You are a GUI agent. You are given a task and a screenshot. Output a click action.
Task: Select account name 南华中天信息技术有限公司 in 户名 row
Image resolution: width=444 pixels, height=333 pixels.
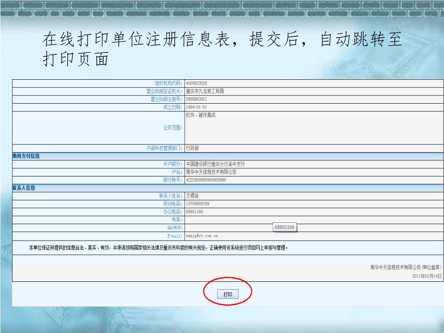point(211,172)
